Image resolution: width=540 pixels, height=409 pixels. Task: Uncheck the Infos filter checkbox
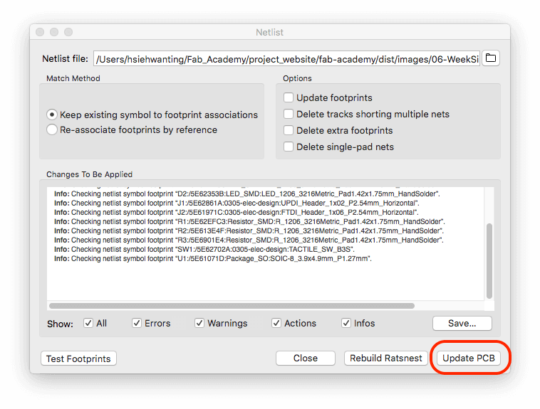346,323
